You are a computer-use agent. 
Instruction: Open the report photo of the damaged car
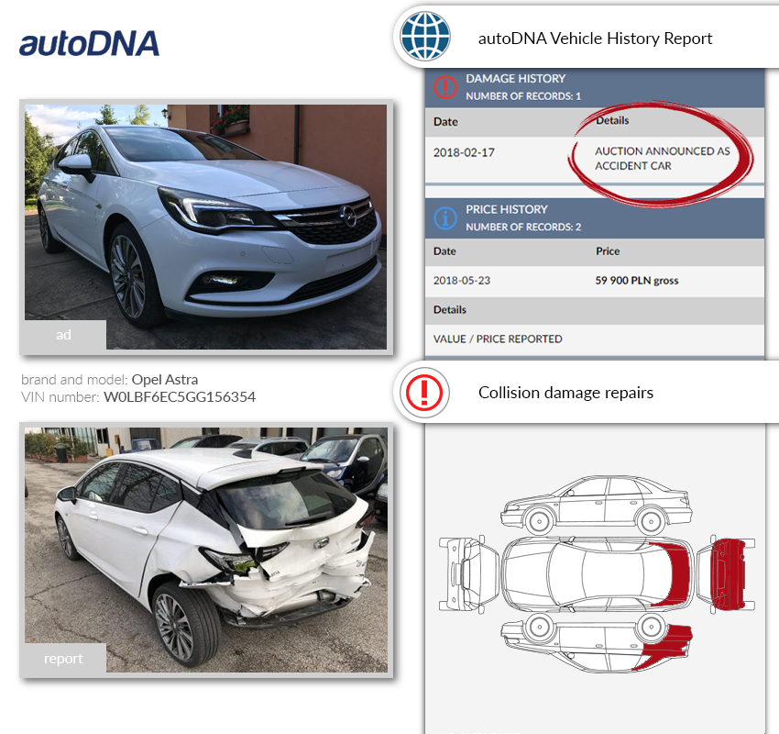tap(205, 550)
